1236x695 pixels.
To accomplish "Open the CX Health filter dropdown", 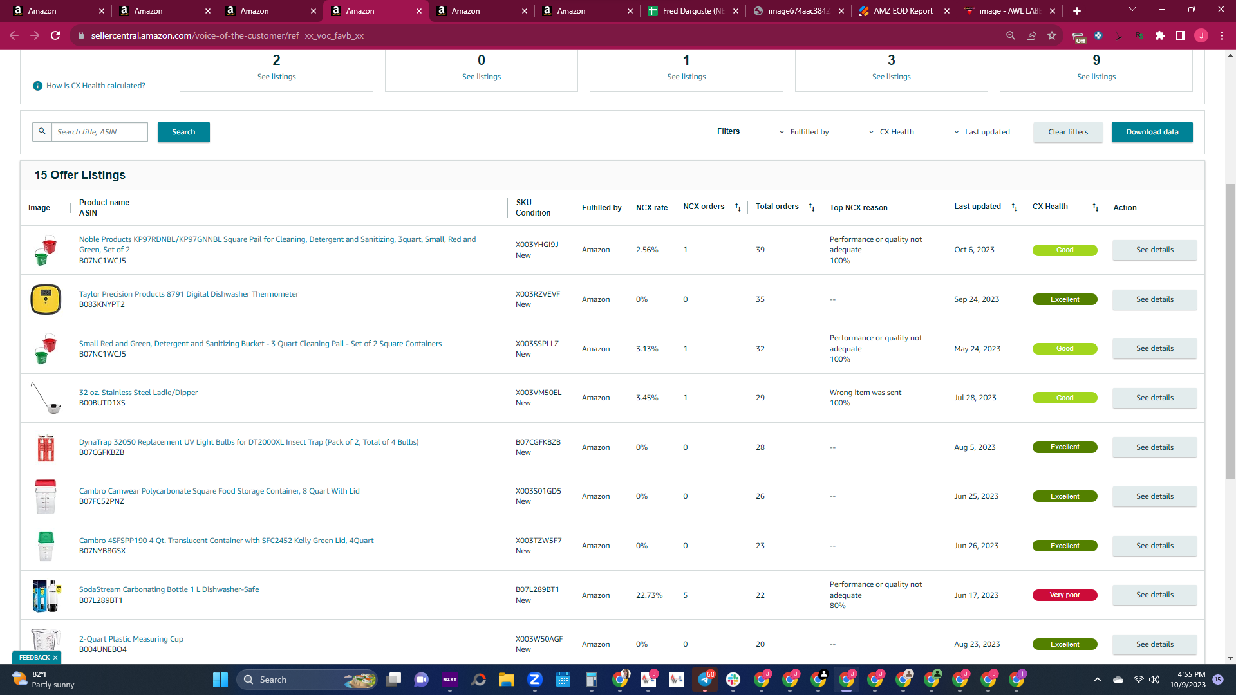I will (891, 132).
